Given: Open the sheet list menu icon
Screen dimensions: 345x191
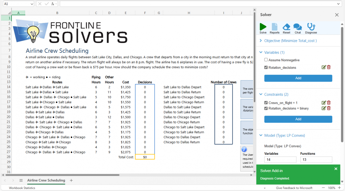Looking at the screenshot, I should click(x=21, y=180).
